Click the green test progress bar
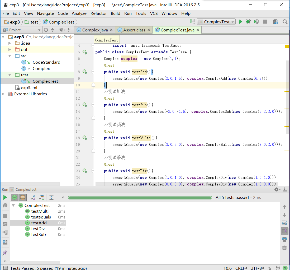Viewport: 290px width, 270px height. point(140,198)
